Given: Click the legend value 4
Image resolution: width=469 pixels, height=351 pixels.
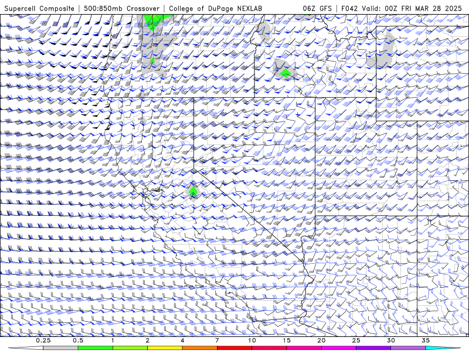Looking at the screenshot, I should [182, 340].
